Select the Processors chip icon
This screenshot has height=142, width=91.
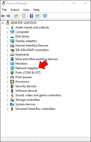pos(12,82)
